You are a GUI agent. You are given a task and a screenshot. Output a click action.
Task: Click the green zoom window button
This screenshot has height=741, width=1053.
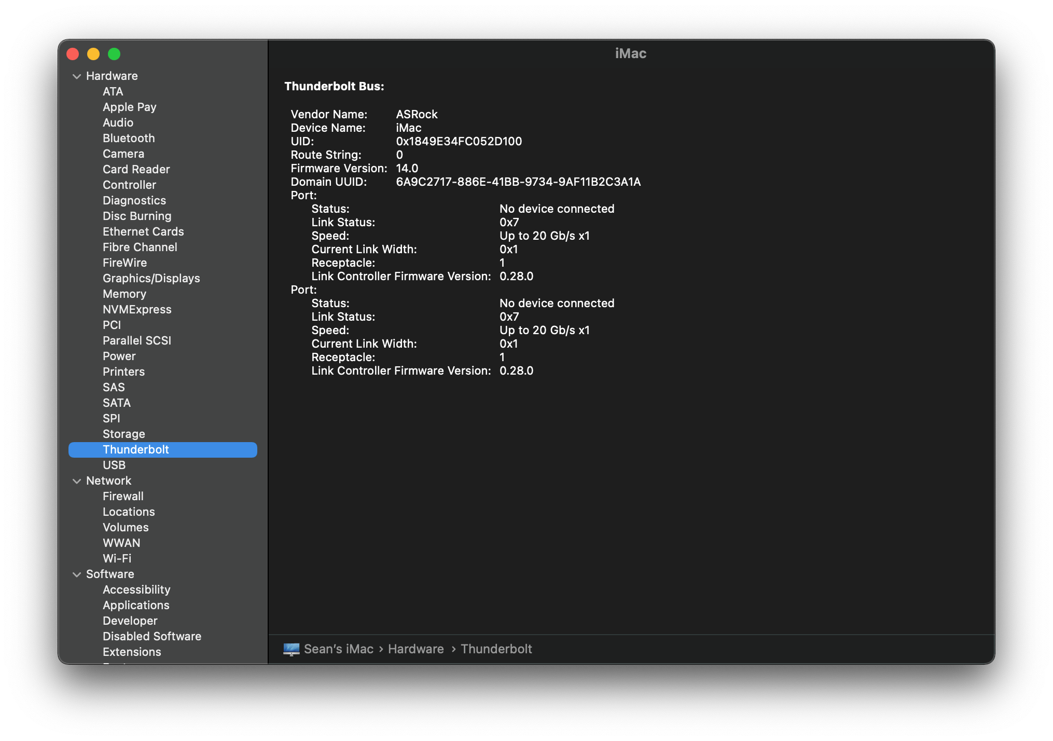(x=114, y=54)
